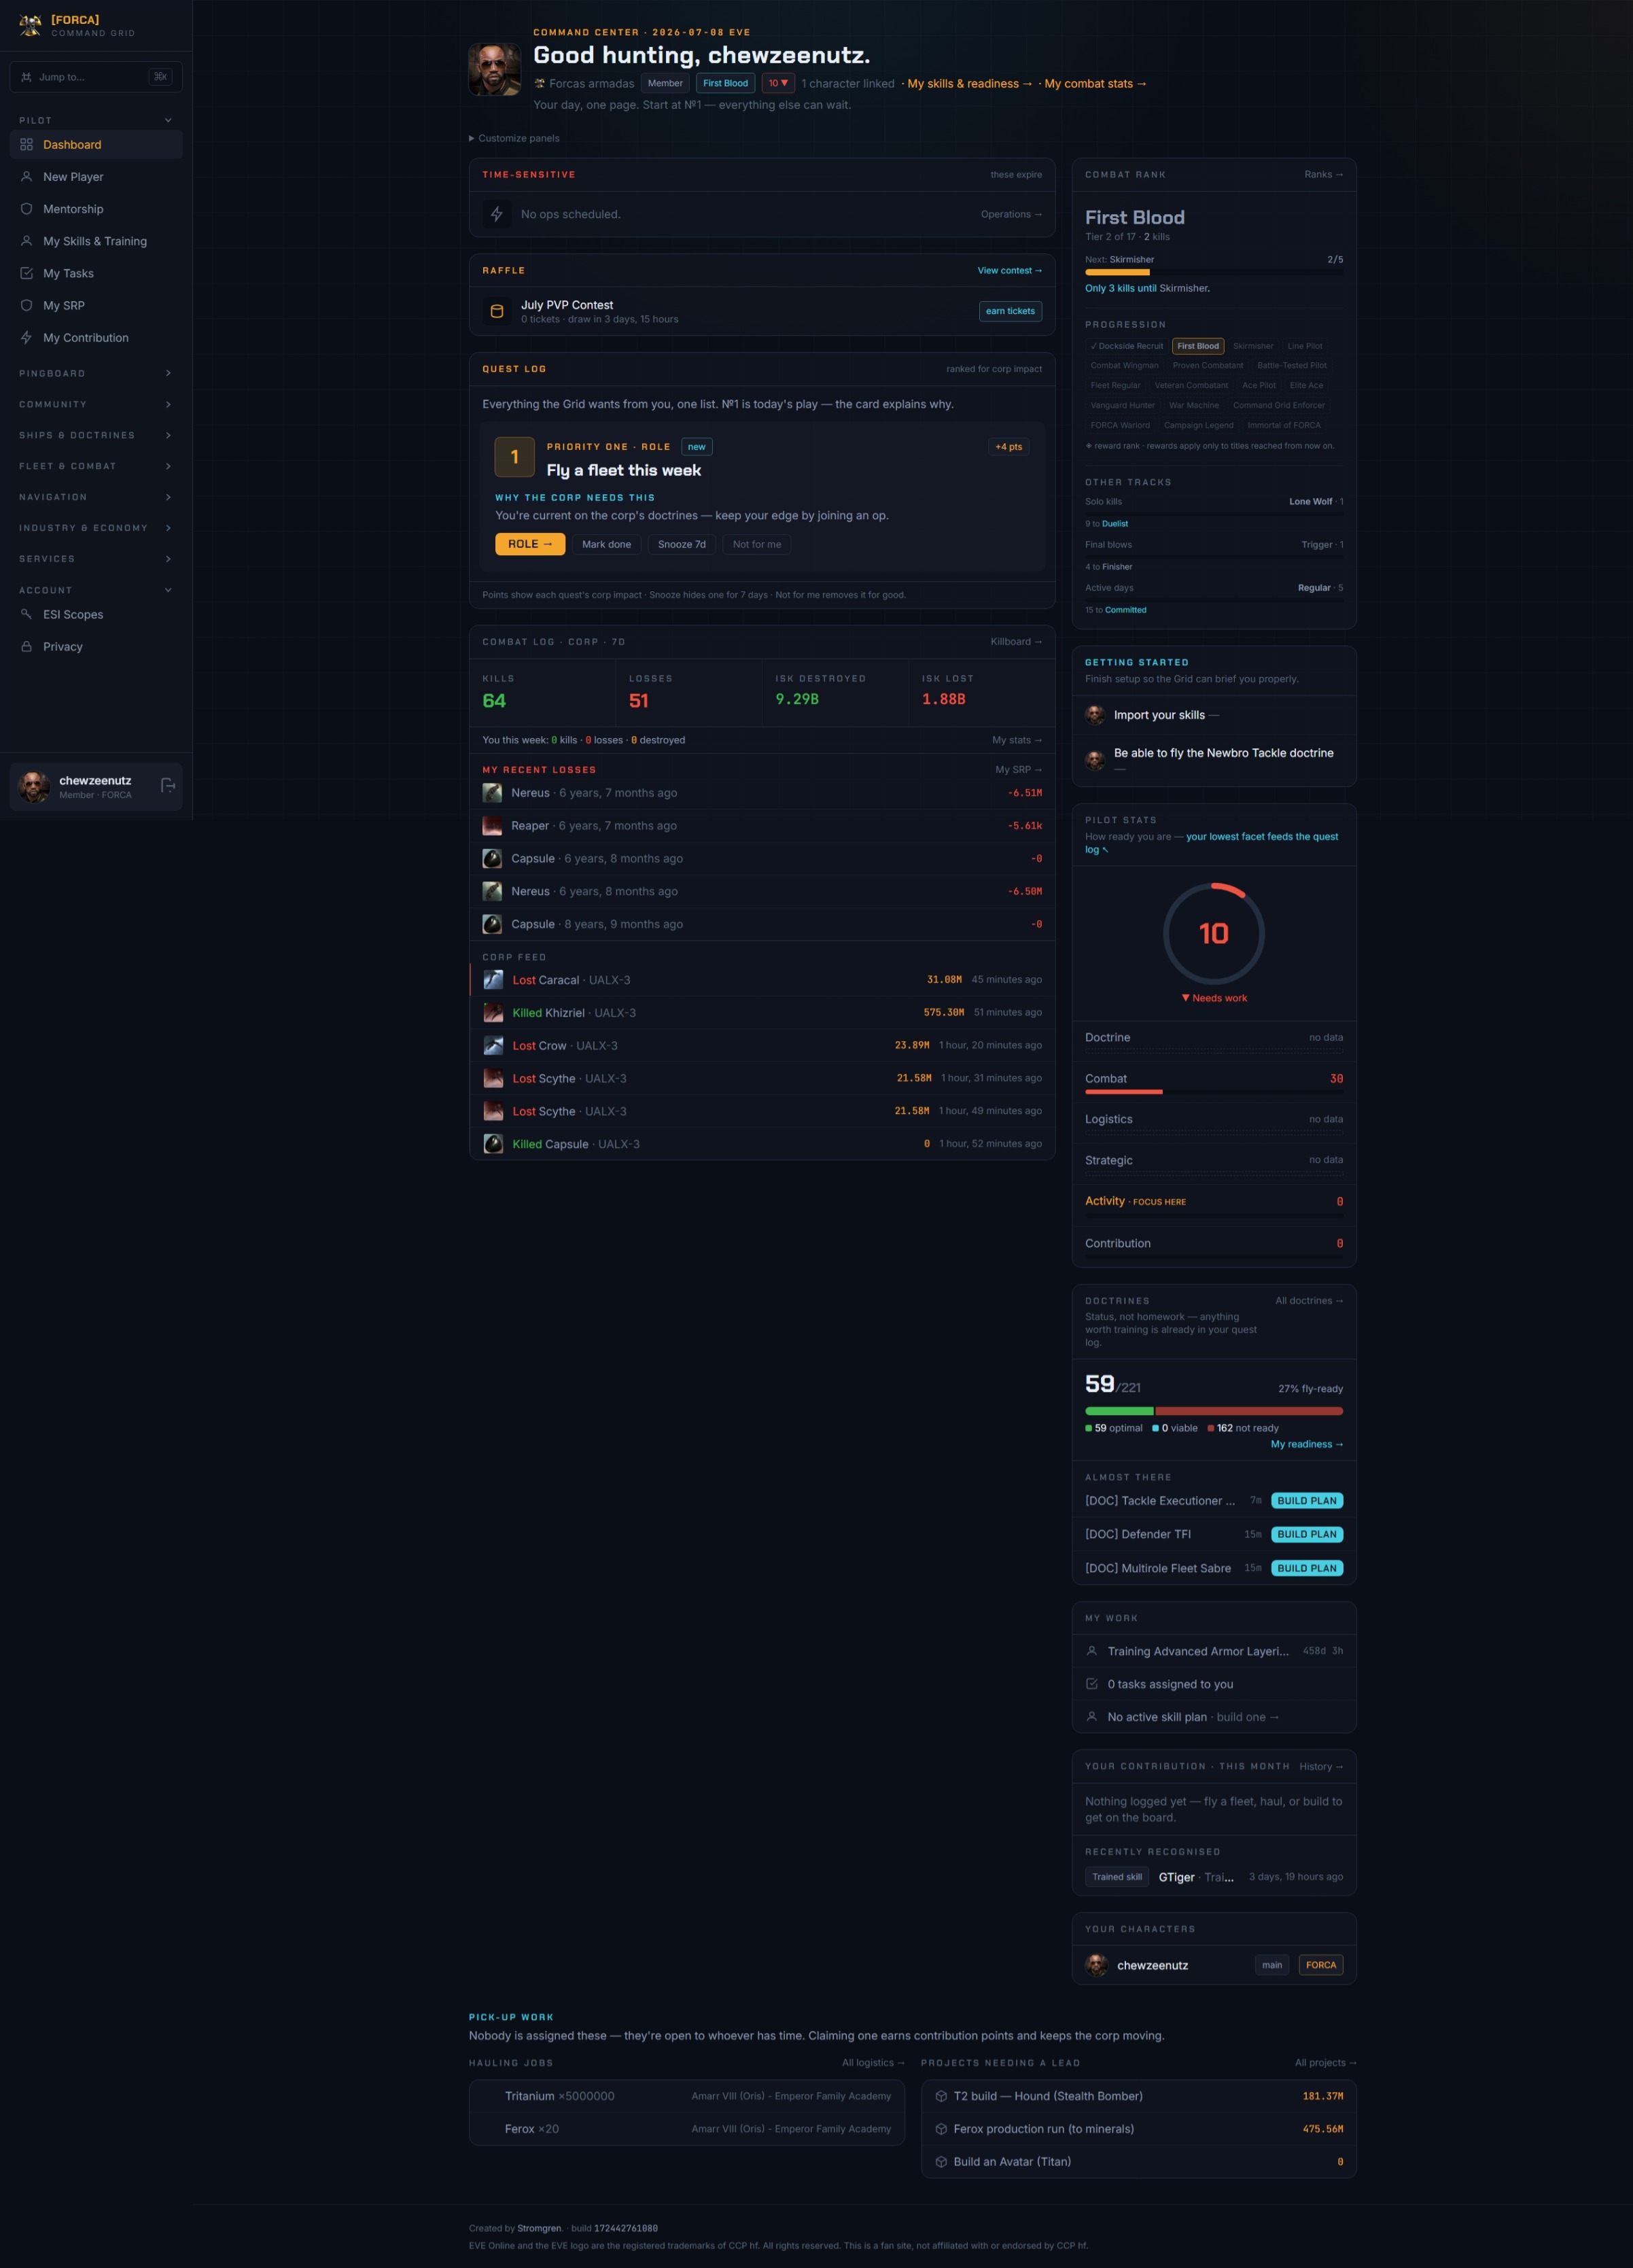Click the Skirmisher progress bar
Viewport: 1633px width, 2268px height.
(x=1214, y=272)
